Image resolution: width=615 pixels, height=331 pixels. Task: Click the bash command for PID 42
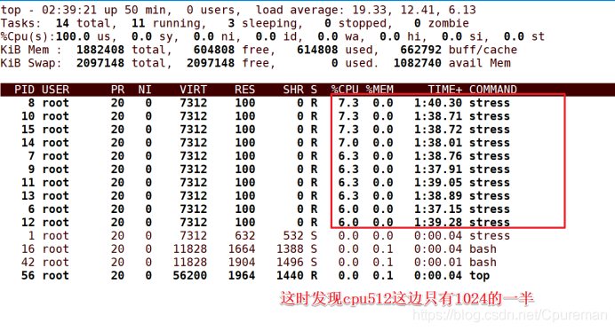(483, 263)
